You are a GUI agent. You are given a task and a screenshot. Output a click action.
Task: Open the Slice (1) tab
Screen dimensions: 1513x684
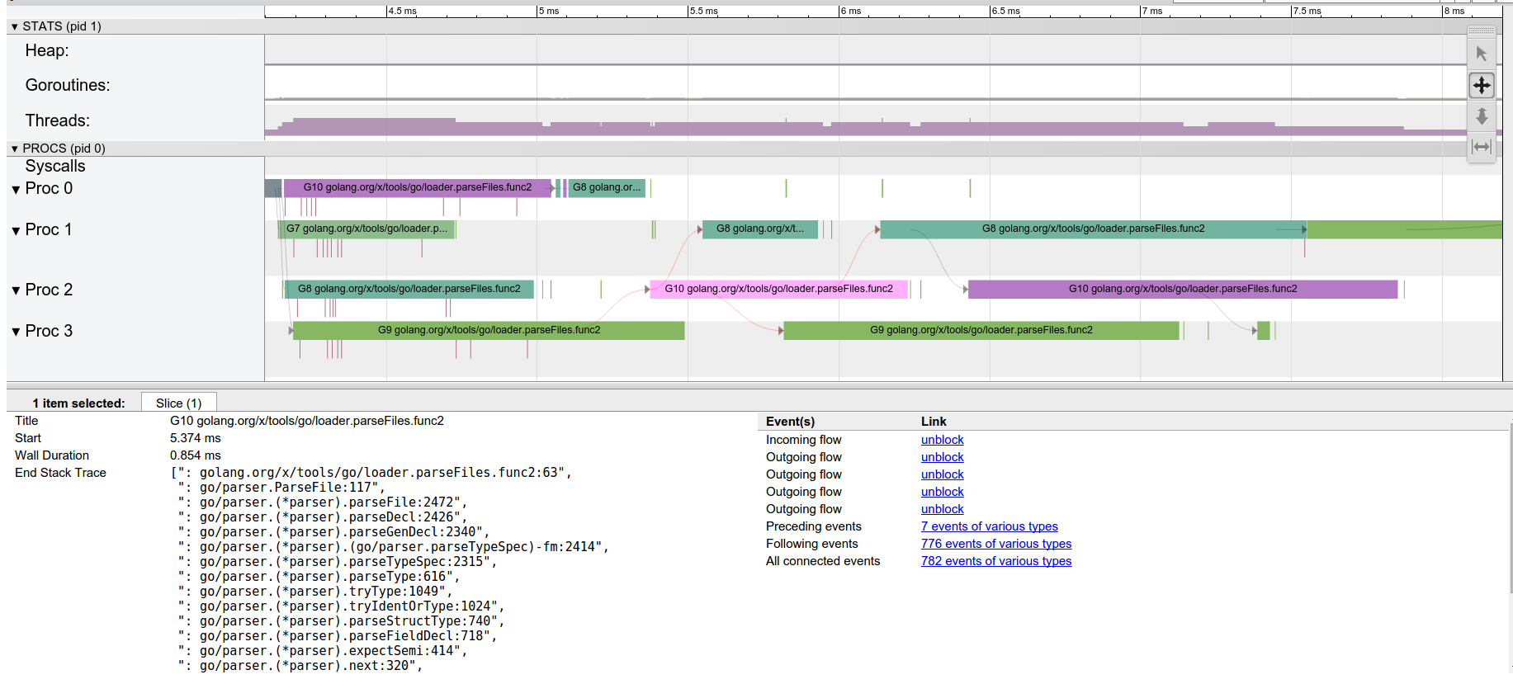pos(178,403)
